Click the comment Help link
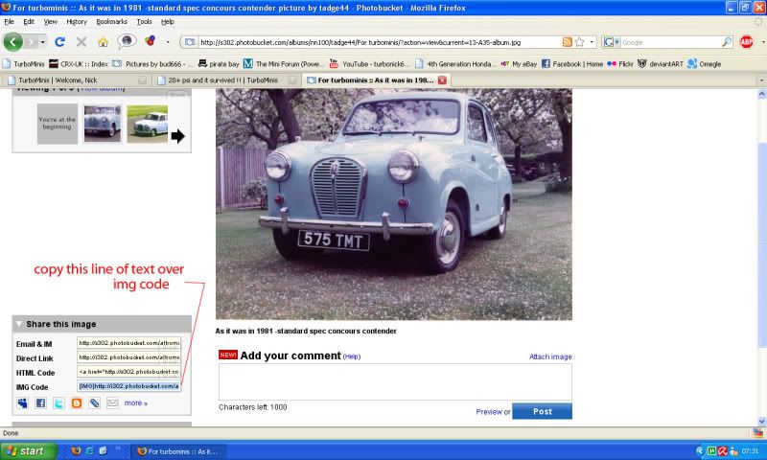The height and width of the screenshot is (460, 767). 352,356
